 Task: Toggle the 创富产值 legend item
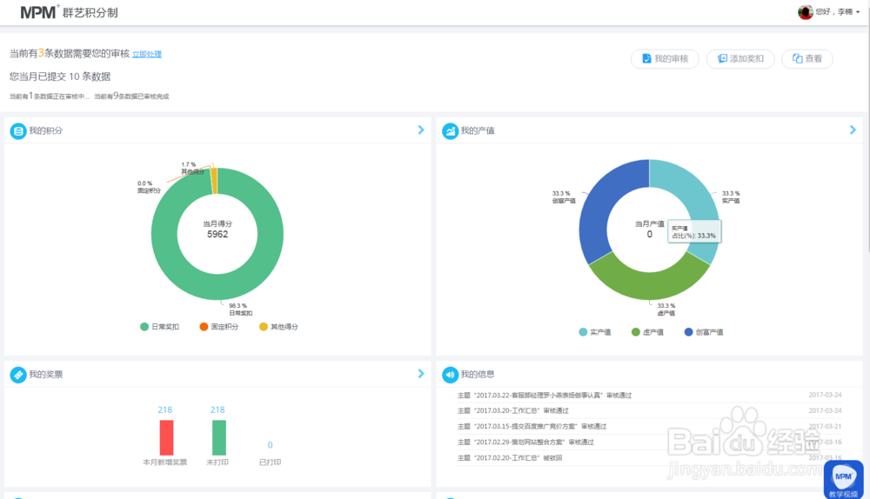click(704, 332)
